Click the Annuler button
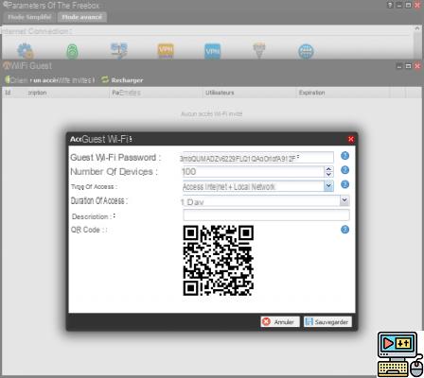This screenshot has width=424, height=378. pyautogui.click(x=280, y=321)
